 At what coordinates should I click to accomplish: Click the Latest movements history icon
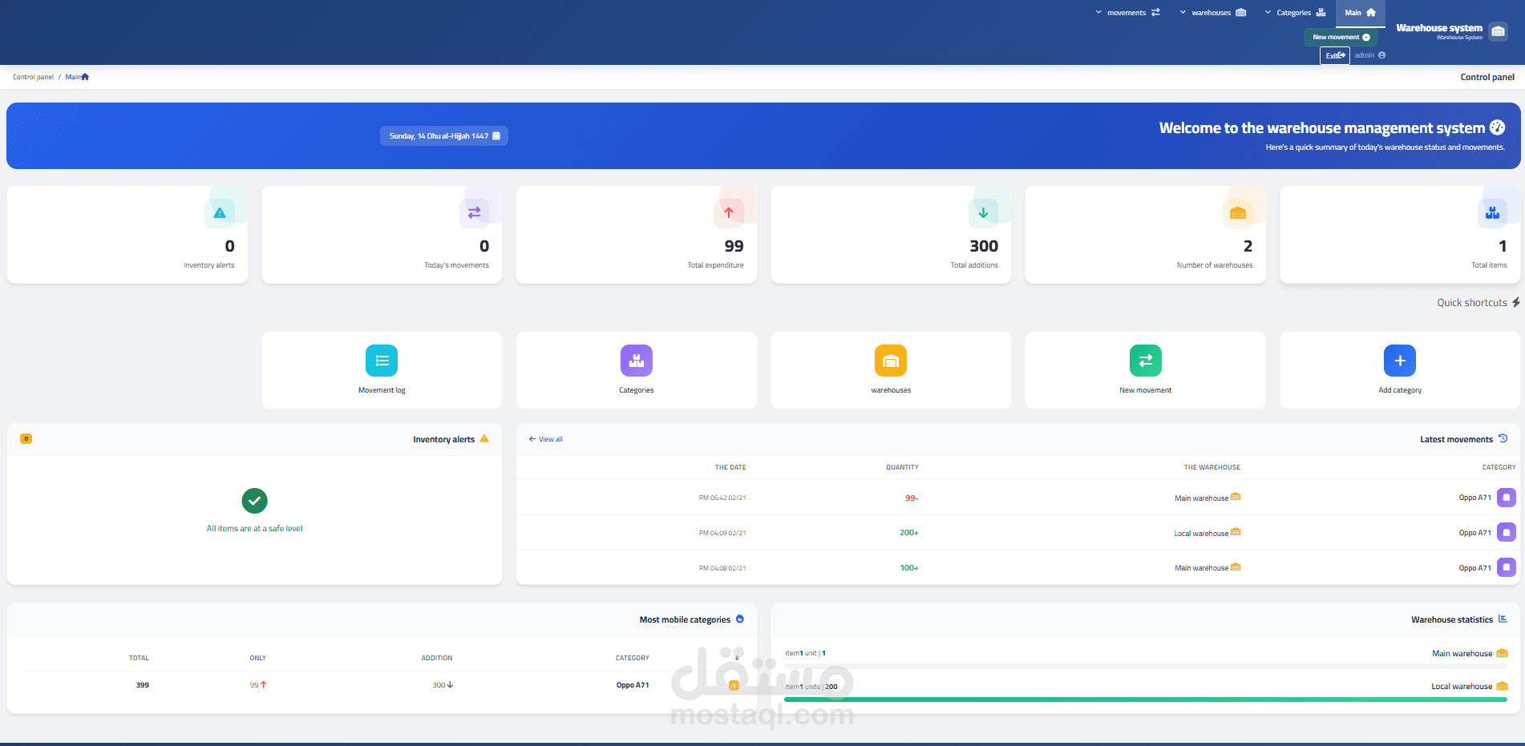tap(1503, 438)
